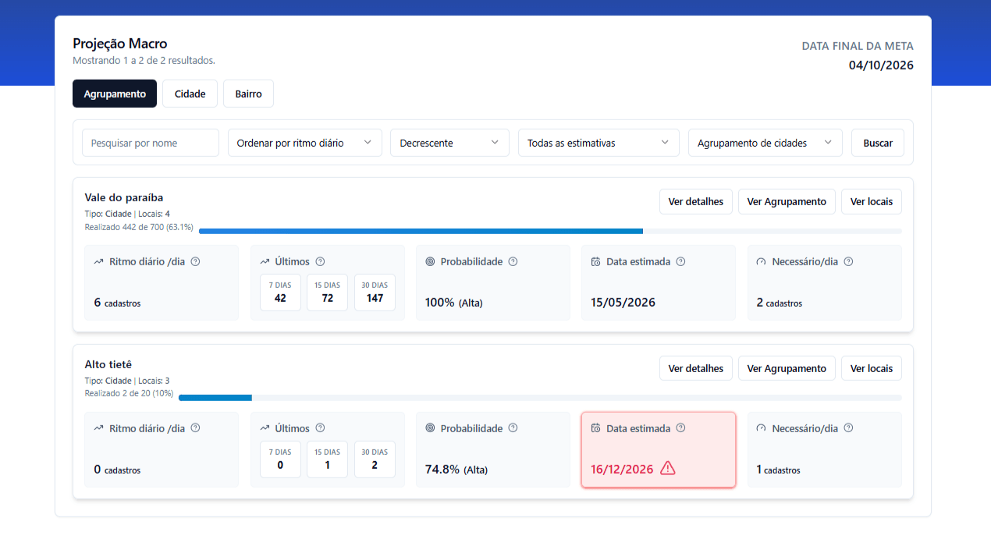Click the red warning triangle beside 16/12/2026
This screenshot has width=991, height=557.
coord(668,469)
